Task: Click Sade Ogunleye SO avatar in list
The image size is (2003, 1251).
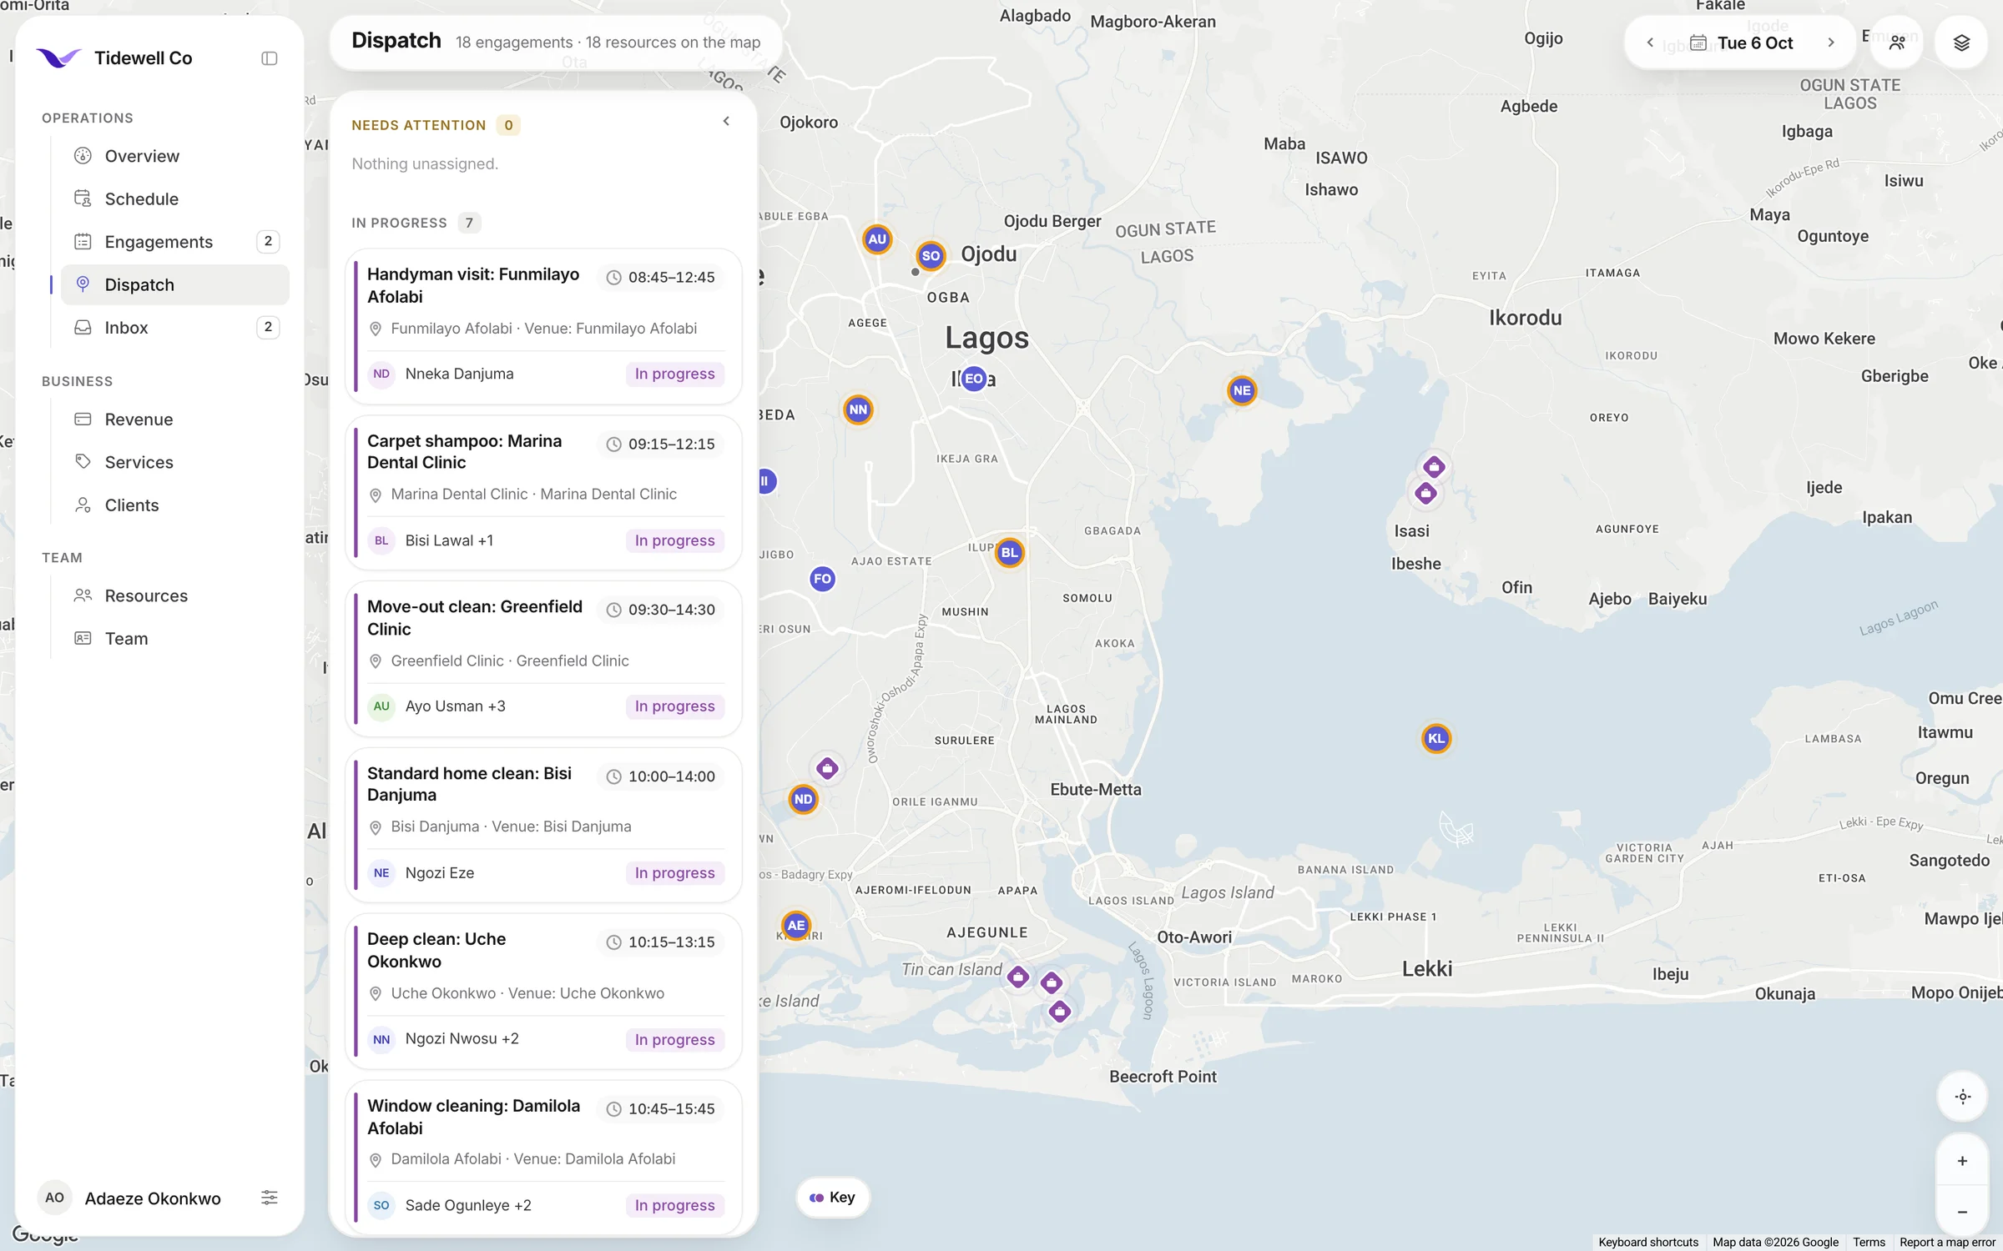Action: coord(381,1205)
